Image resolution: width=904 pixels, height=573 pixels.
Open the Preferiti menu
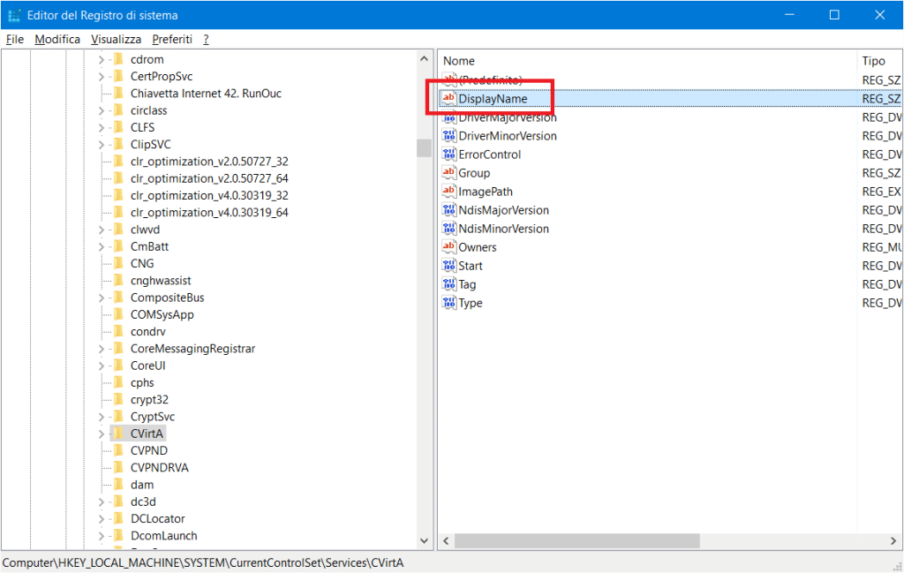tap(172, 39)
